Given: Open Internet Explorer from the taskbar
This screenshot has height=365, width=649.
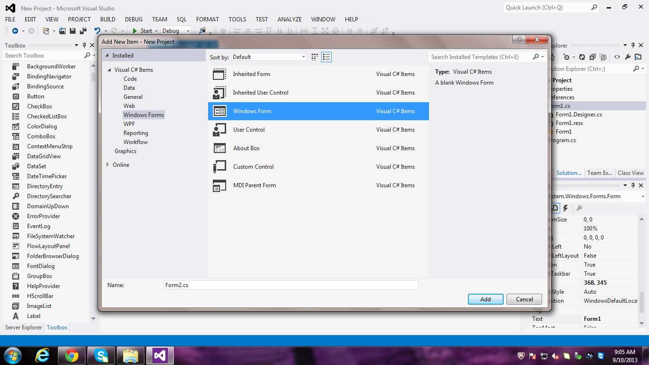Looking at the screenshot, I should click(x=43, y=355).
